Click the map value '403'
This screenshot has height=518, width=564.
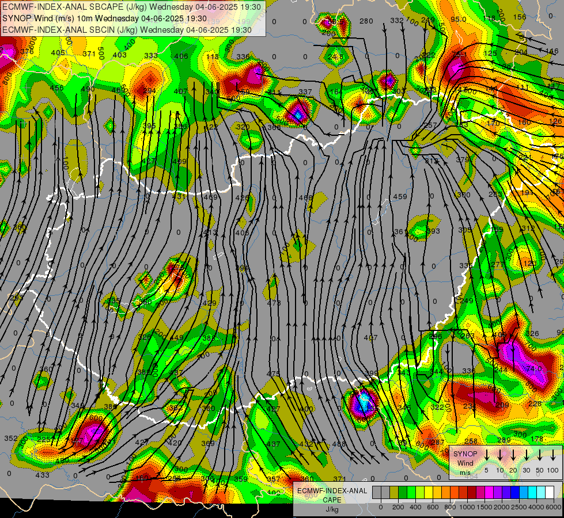point(120,55)
